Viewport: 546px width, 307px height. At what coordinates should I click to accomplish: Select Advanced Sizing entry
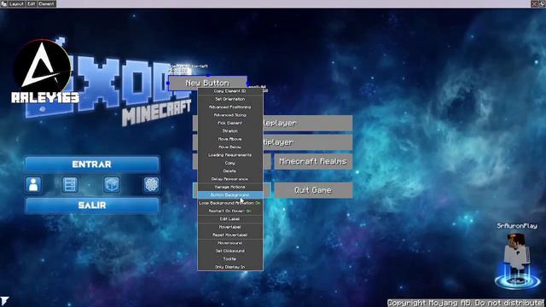[x=230, y=115]
